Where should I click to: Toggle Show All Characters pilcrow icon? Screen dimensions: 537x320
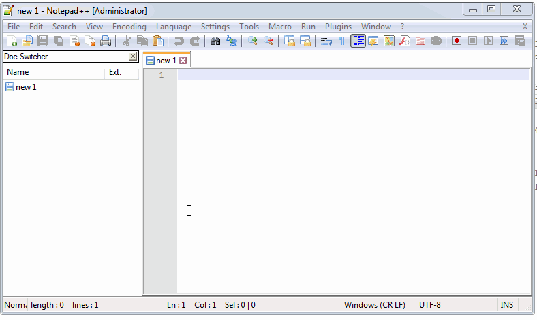342,41
